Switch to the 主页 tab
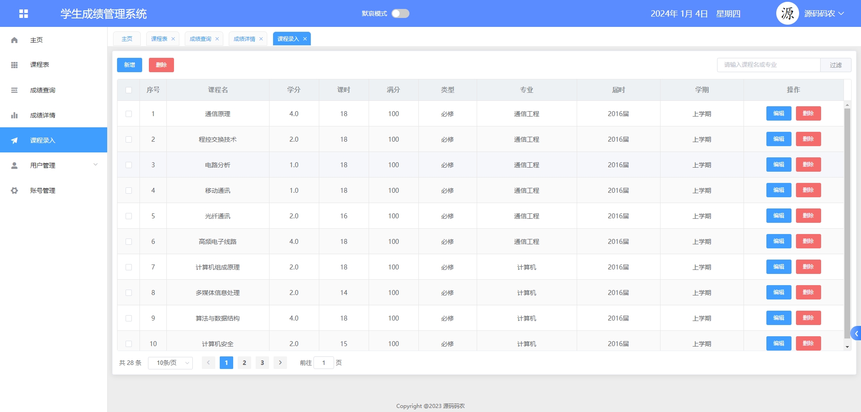The height and width of the screenshot is (412, 861). click(127, 39)
